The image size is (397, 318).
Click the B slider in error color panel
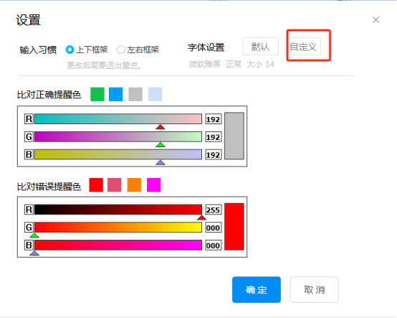coord(118,245)
